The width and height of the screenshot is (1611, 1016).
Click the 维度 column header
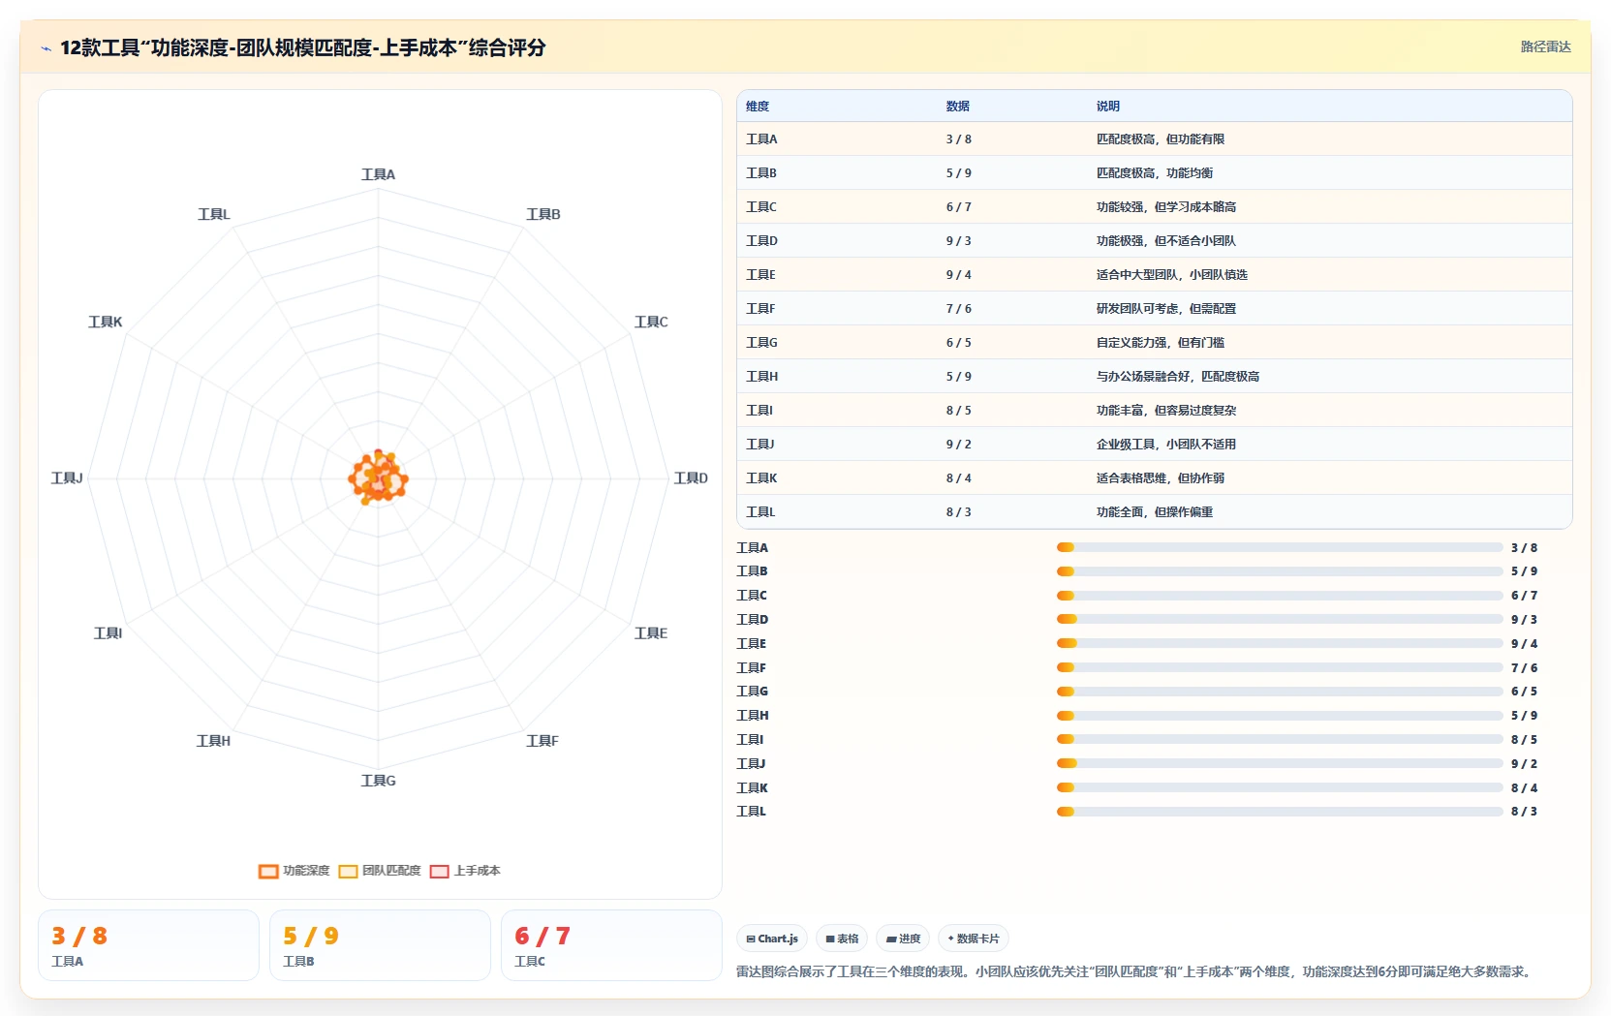758,107
